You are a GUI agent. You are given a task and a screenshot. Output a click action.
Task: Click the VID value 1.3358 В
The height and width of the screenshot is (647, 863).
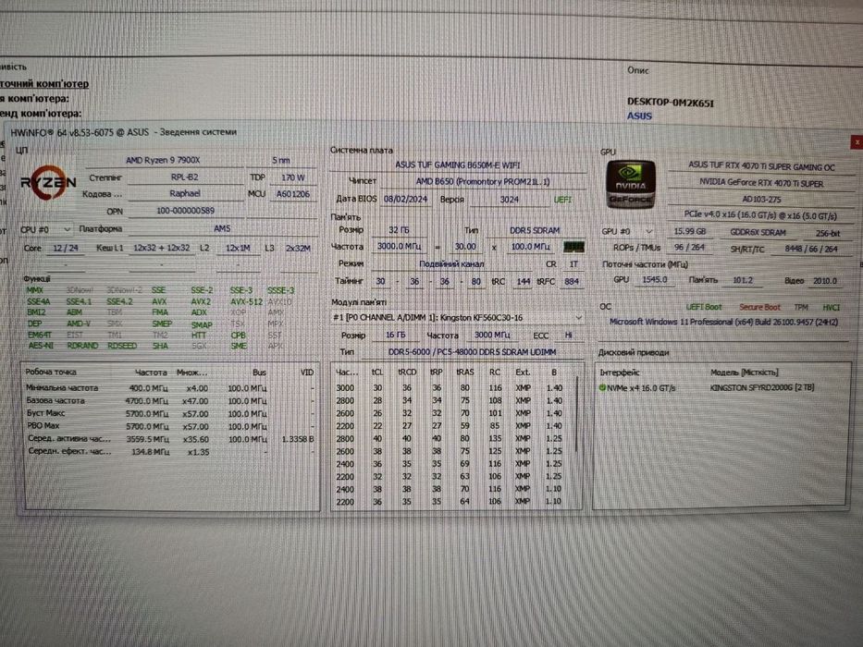(298, 440)
